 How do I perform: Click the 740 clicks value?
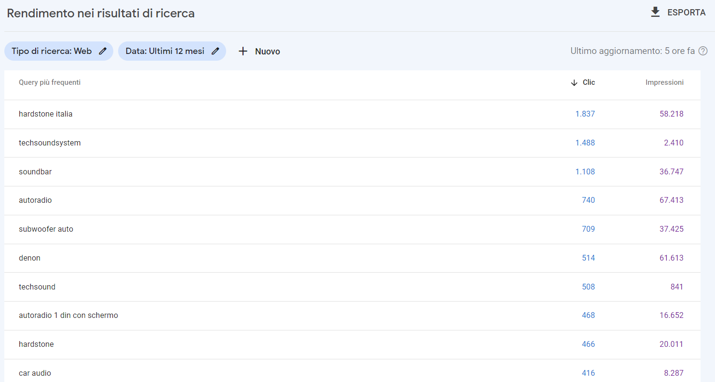(588, 200)
